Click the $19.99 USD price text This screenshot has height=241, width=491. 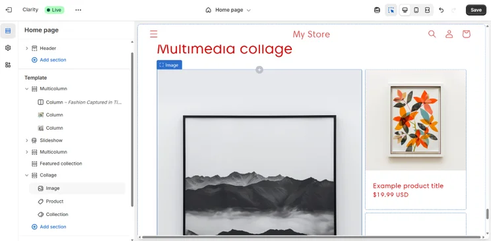pyautogui.click(x=391, y=195)
